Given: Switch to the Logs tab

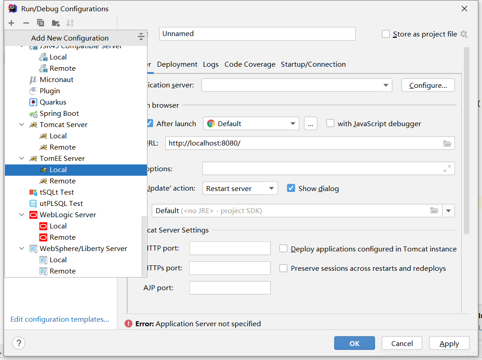Looking at the screenshot, I should (x=211, y=64).
